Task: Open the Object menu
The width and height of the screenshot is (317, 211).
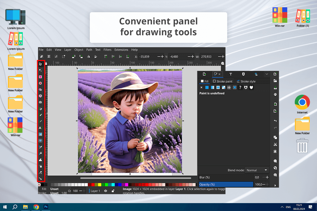Action: click(x=79, y=50)
